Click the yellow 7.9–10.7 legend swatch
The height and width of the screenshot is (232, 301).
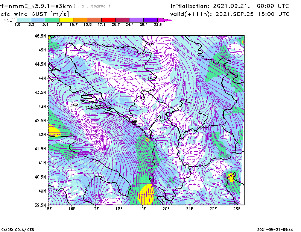click(66, 20)
